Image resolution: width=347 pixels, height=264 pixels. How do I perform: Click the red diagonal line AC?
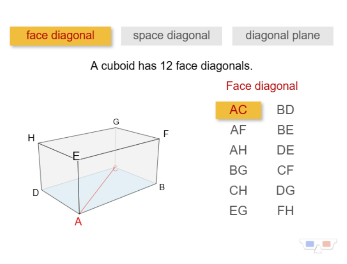point(97,191)
